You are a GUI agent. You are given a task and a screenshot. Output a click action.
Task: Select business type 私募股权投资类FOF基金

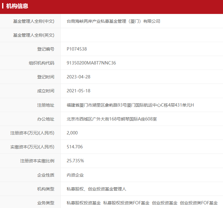tap(126, 203)
